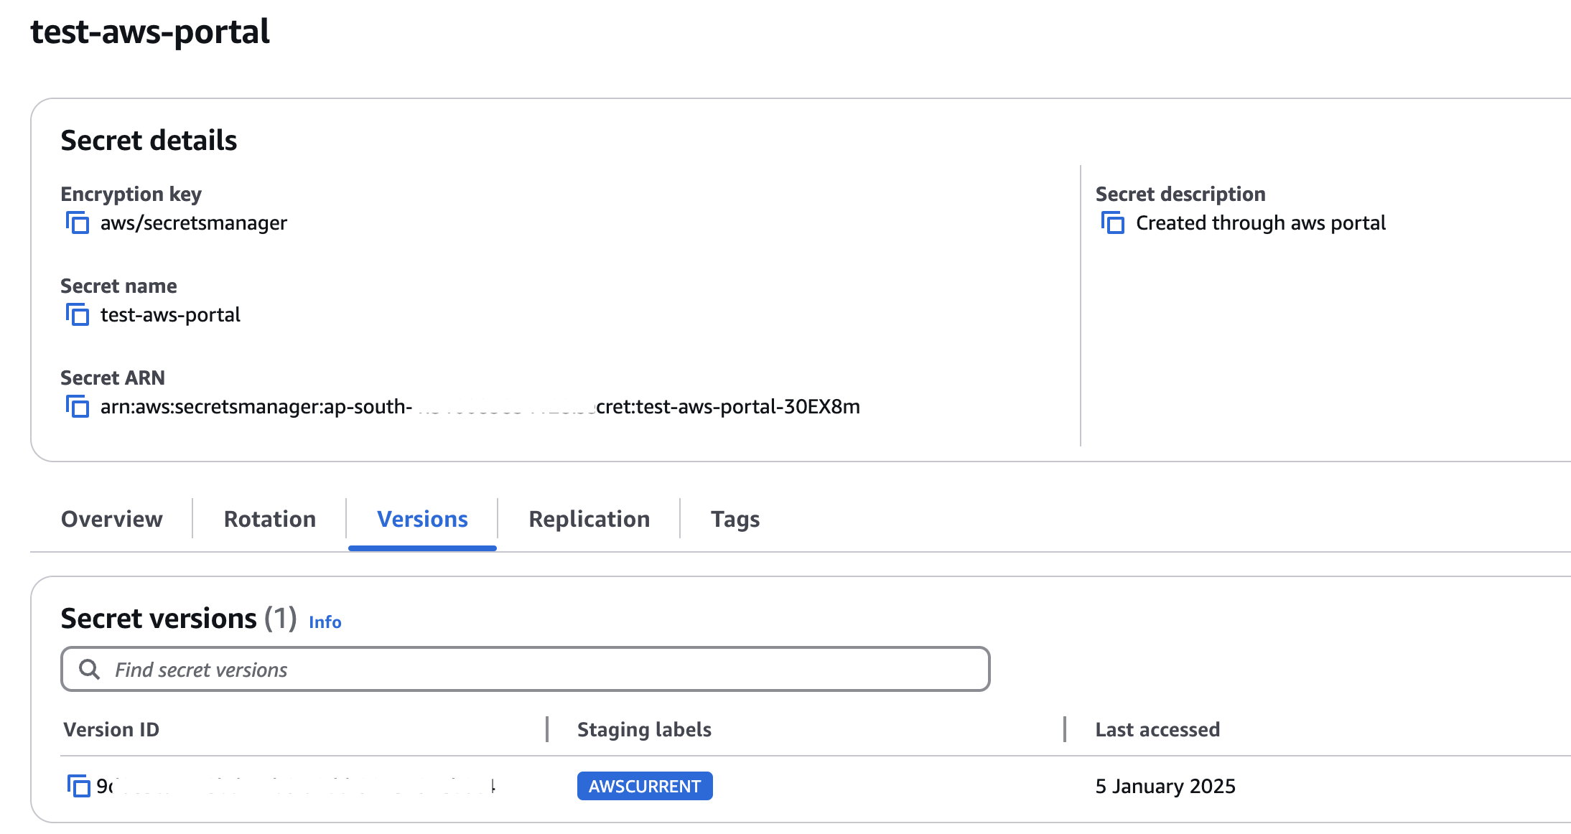Image resolution: width=1571 pixels, height=834 pixels.
Task: Open the Info link for secret versions
Action: [x=325, y=622]
